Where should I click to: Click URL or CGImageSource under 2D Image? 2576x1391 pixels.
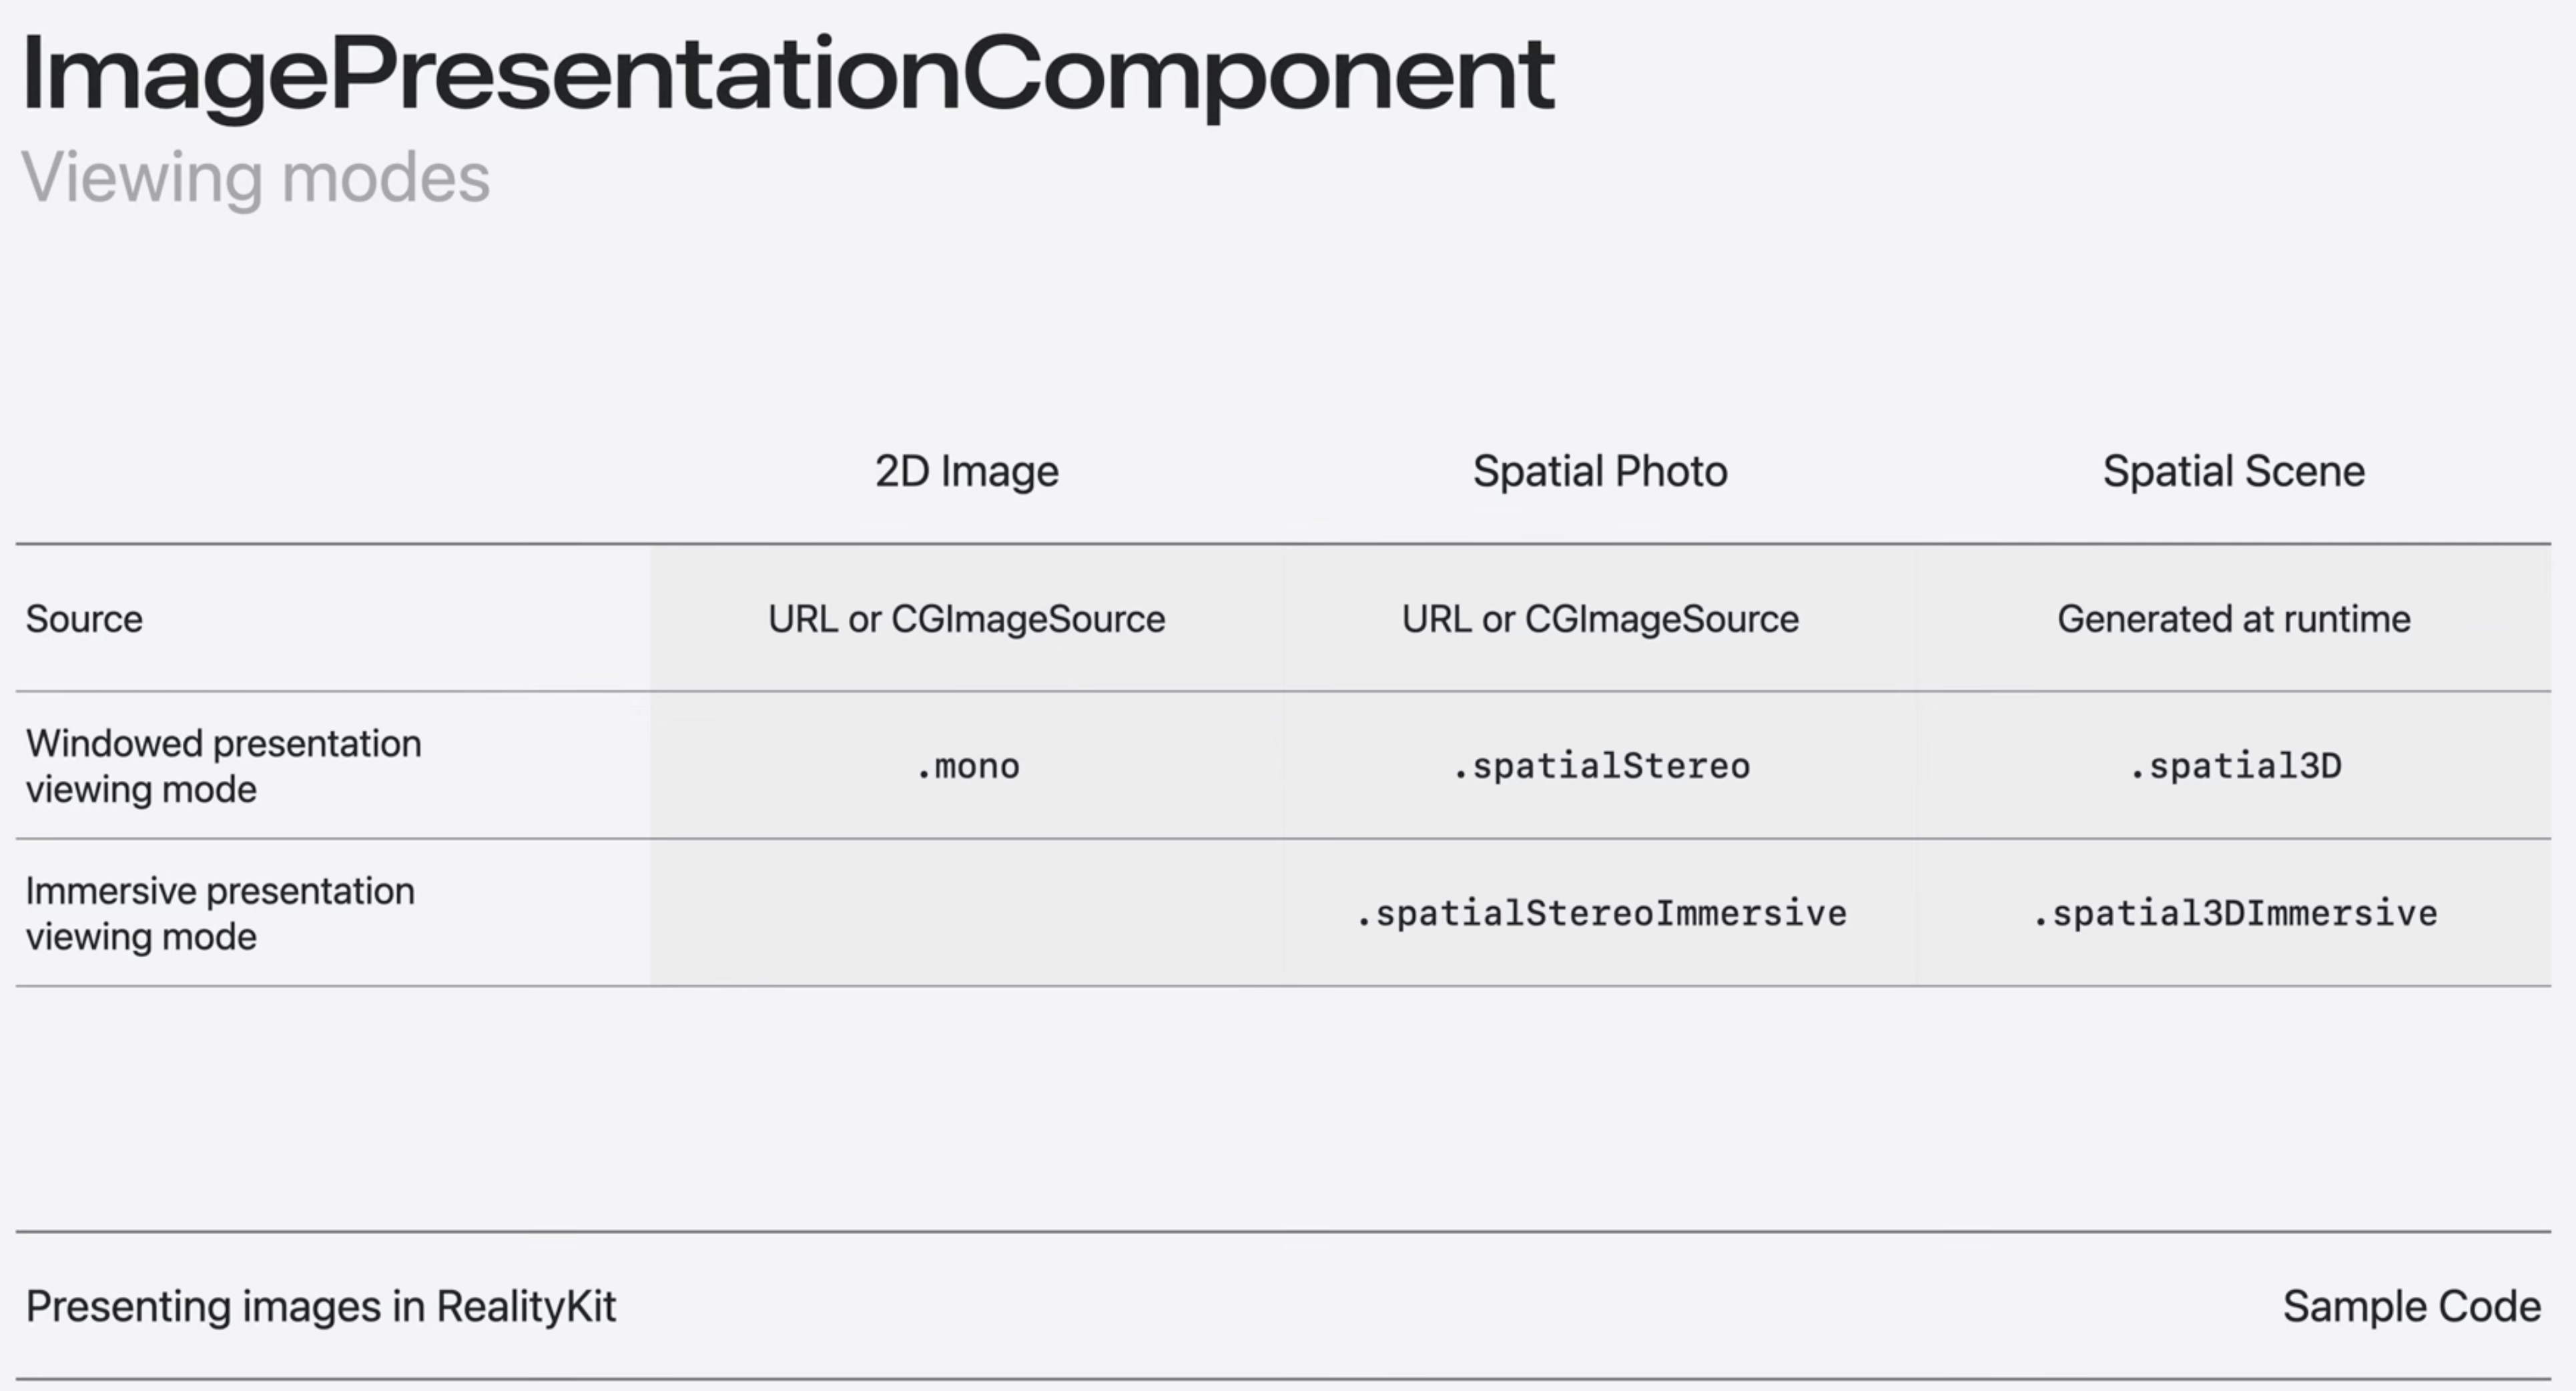[x=966, y=619]
